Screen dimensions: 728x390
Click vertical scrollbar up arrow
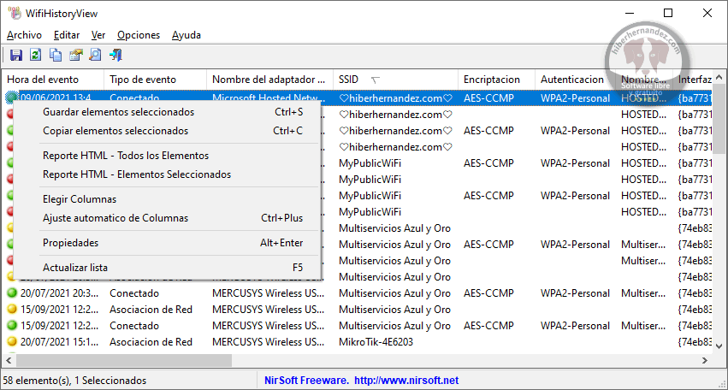tap(719, 77)
